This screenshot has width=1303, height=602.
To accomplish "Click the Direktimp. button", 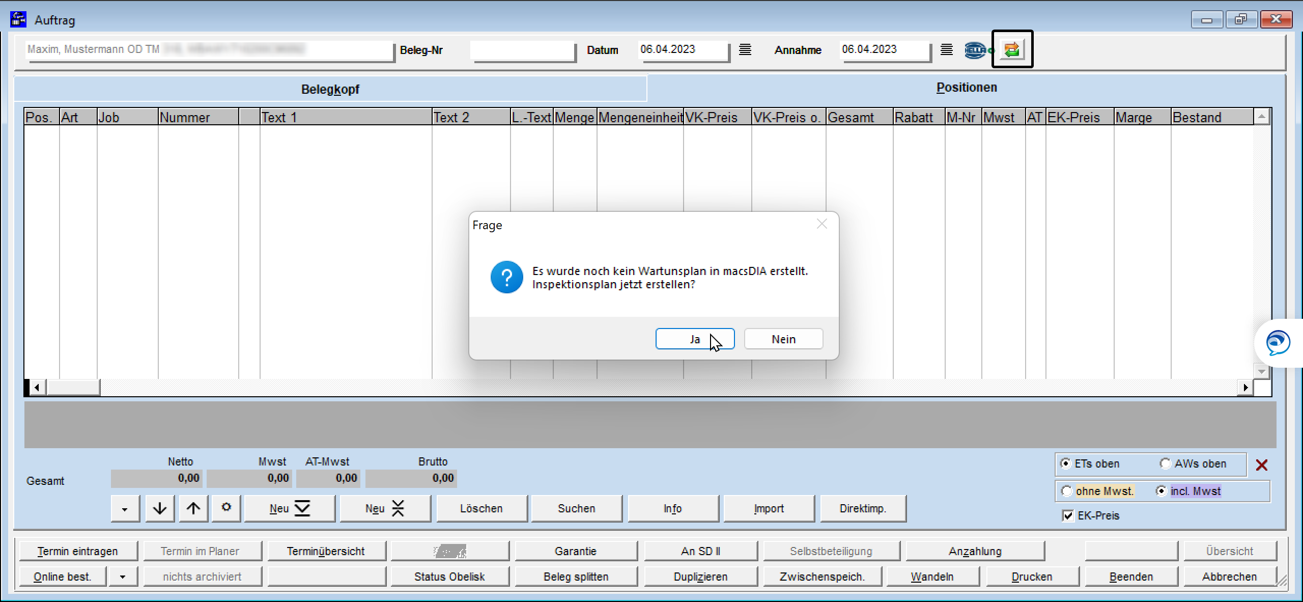I will tap(863, 508).
